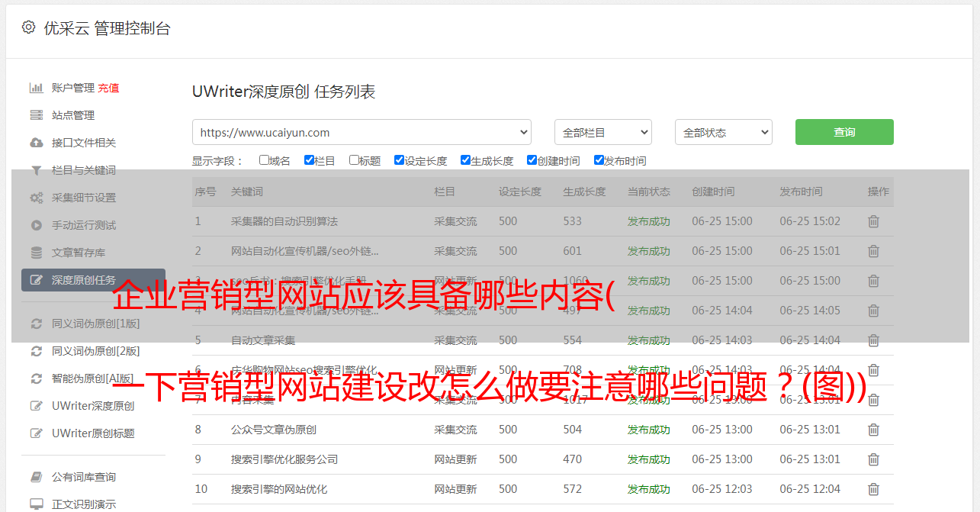Click 生成长度 value 533 in row 1
The height and width of the screenshot is (512, 980).
coord(572,221)
